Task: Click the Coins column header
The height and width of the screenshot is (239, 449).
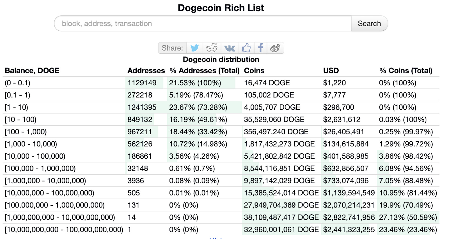Action: (x=254, y=70)
